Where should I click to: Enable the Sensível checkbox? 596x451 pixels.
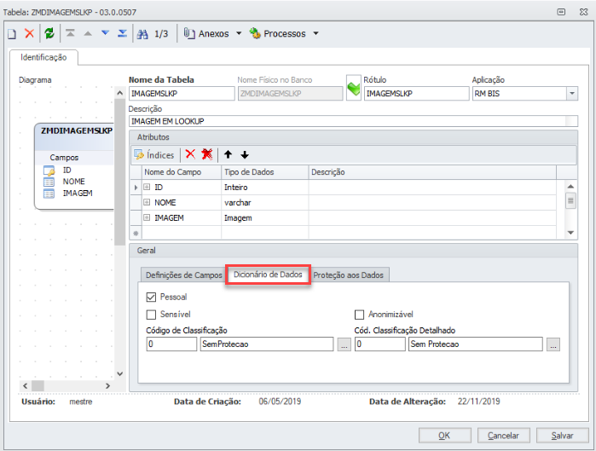[151, 315]
